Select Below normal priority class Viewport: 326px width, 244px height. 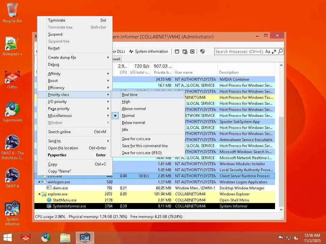click(x=148, y=123)
